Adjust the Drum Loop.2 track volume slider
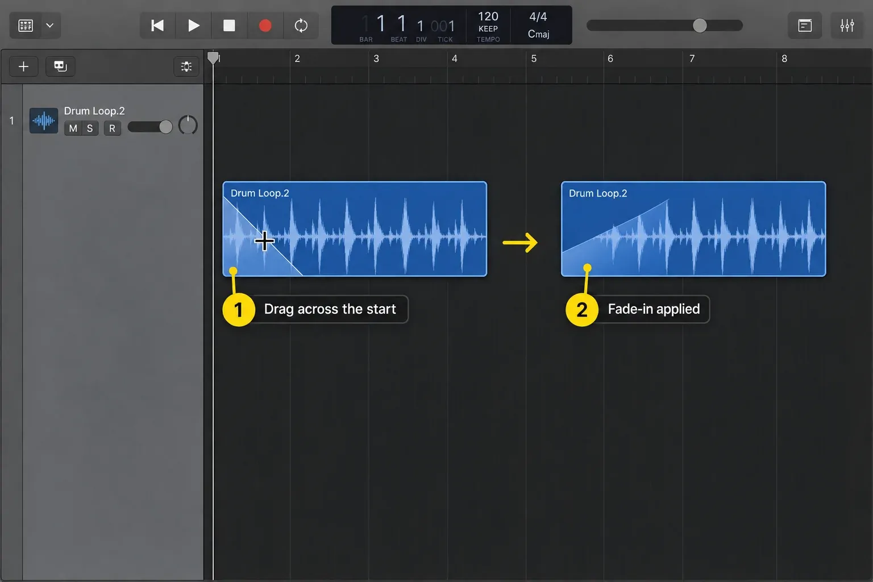Viewport: 873px width, 582px height. tap(150, 127)
